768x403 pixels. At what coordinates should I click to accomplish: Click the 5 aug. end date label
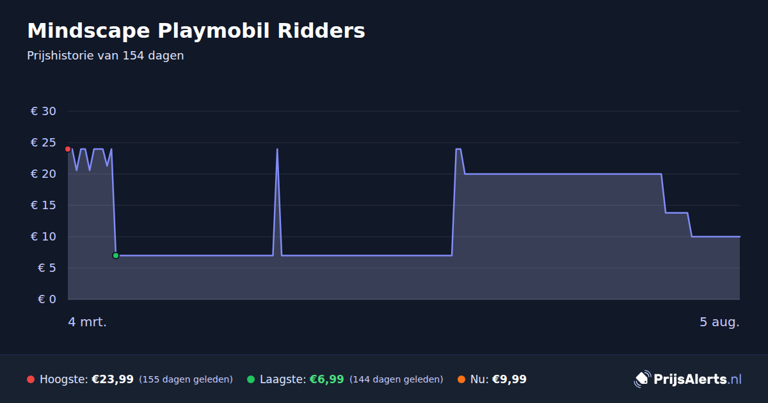719,322
